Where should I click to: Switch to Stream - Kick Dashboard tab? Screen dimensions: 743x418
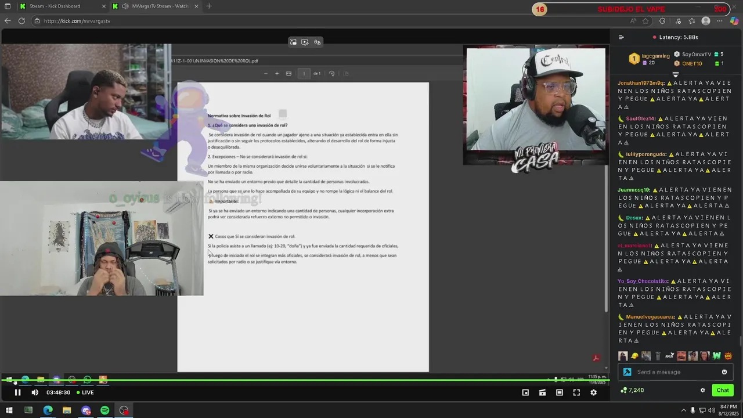pyautogui.click(x=55, y=6)
